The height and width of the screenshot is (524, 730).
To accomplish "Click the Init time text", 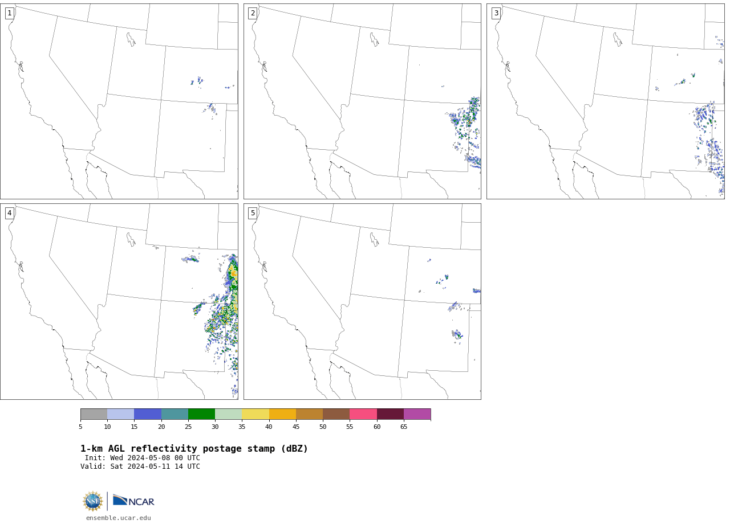I will (x=143, y=458).
